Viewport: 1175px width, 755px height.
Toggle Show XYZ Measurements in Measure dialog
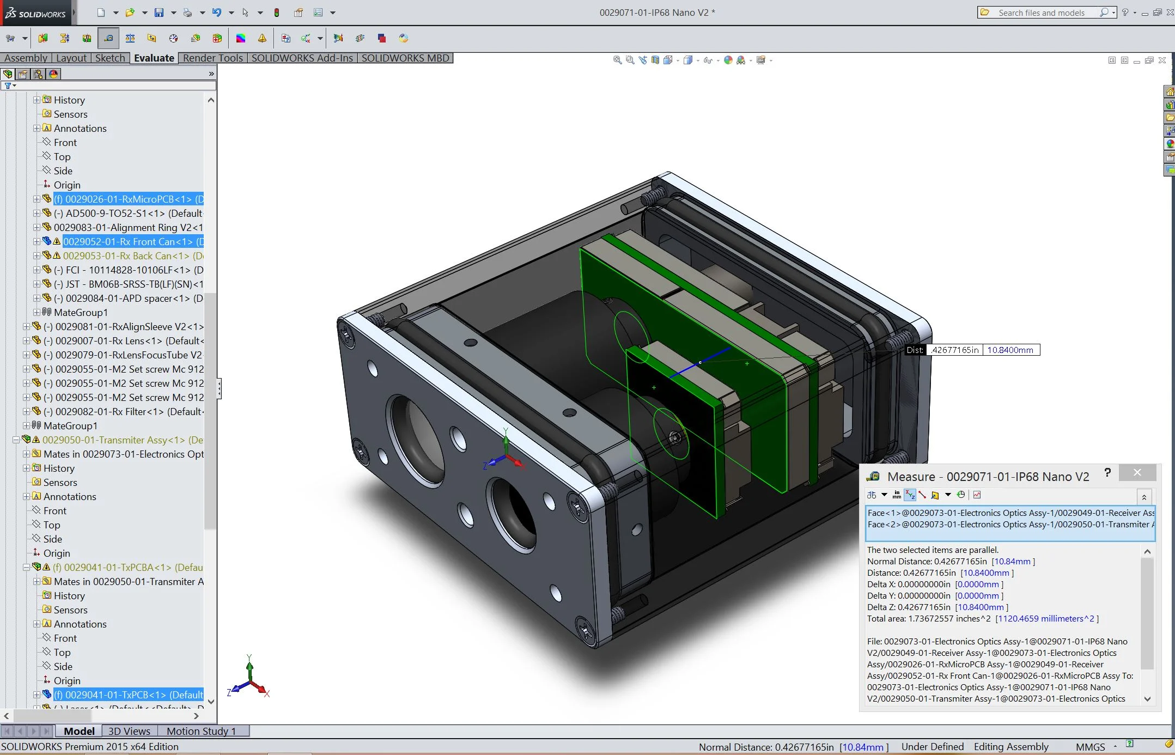pyautogui.click(x=910, y=495)
